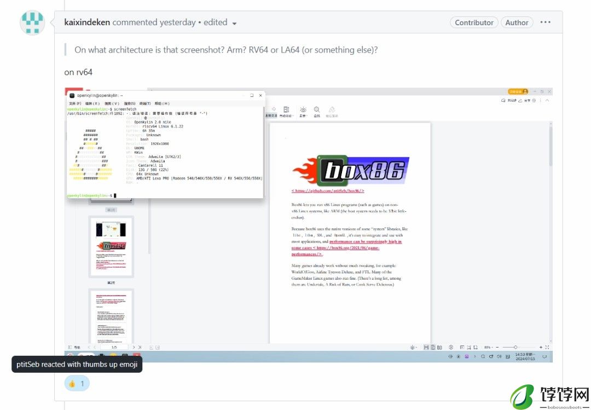Click the 1/5 page number field

(114, 347)
